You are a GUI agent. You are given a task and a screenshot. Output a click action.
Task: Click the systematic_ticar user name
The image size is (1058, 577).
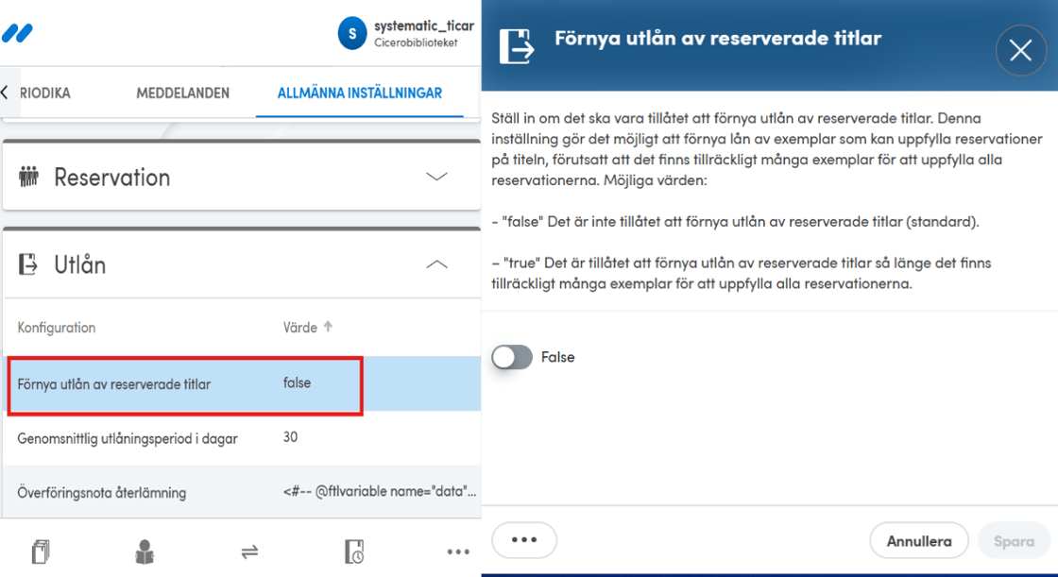click(x=424, y=25)
